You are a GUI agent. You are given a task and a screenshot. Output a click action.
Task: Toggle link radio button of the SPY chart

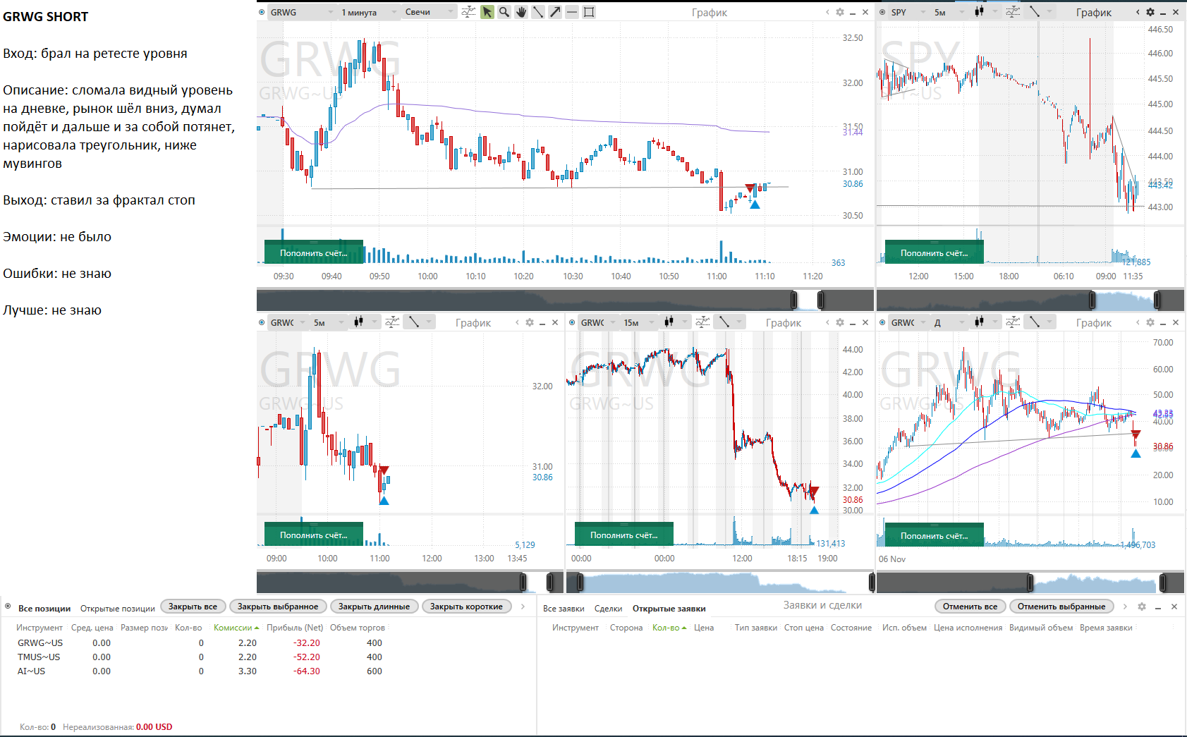(882, 12)
